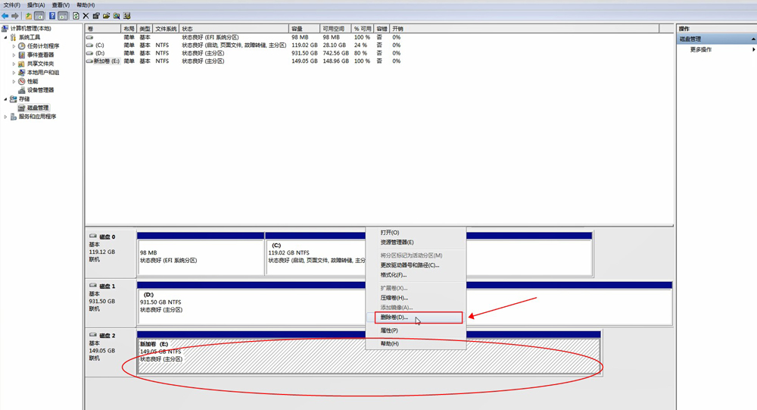Expand the 服务和应用程序 node

click(x=6, y=117)
